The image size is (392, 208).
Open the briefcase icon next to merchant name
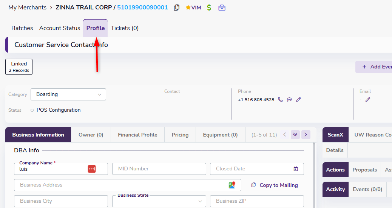(222, 8)
